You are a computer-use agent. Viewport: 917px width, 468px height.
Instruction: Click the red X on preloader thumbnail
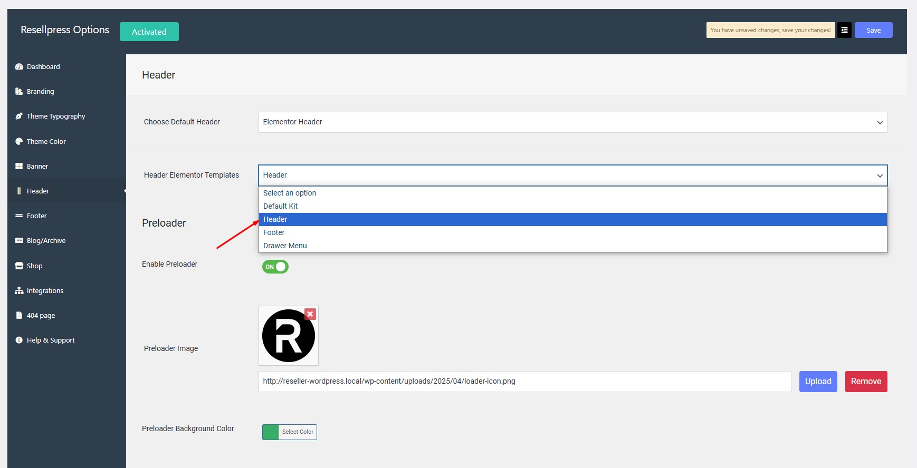[310, 314]
